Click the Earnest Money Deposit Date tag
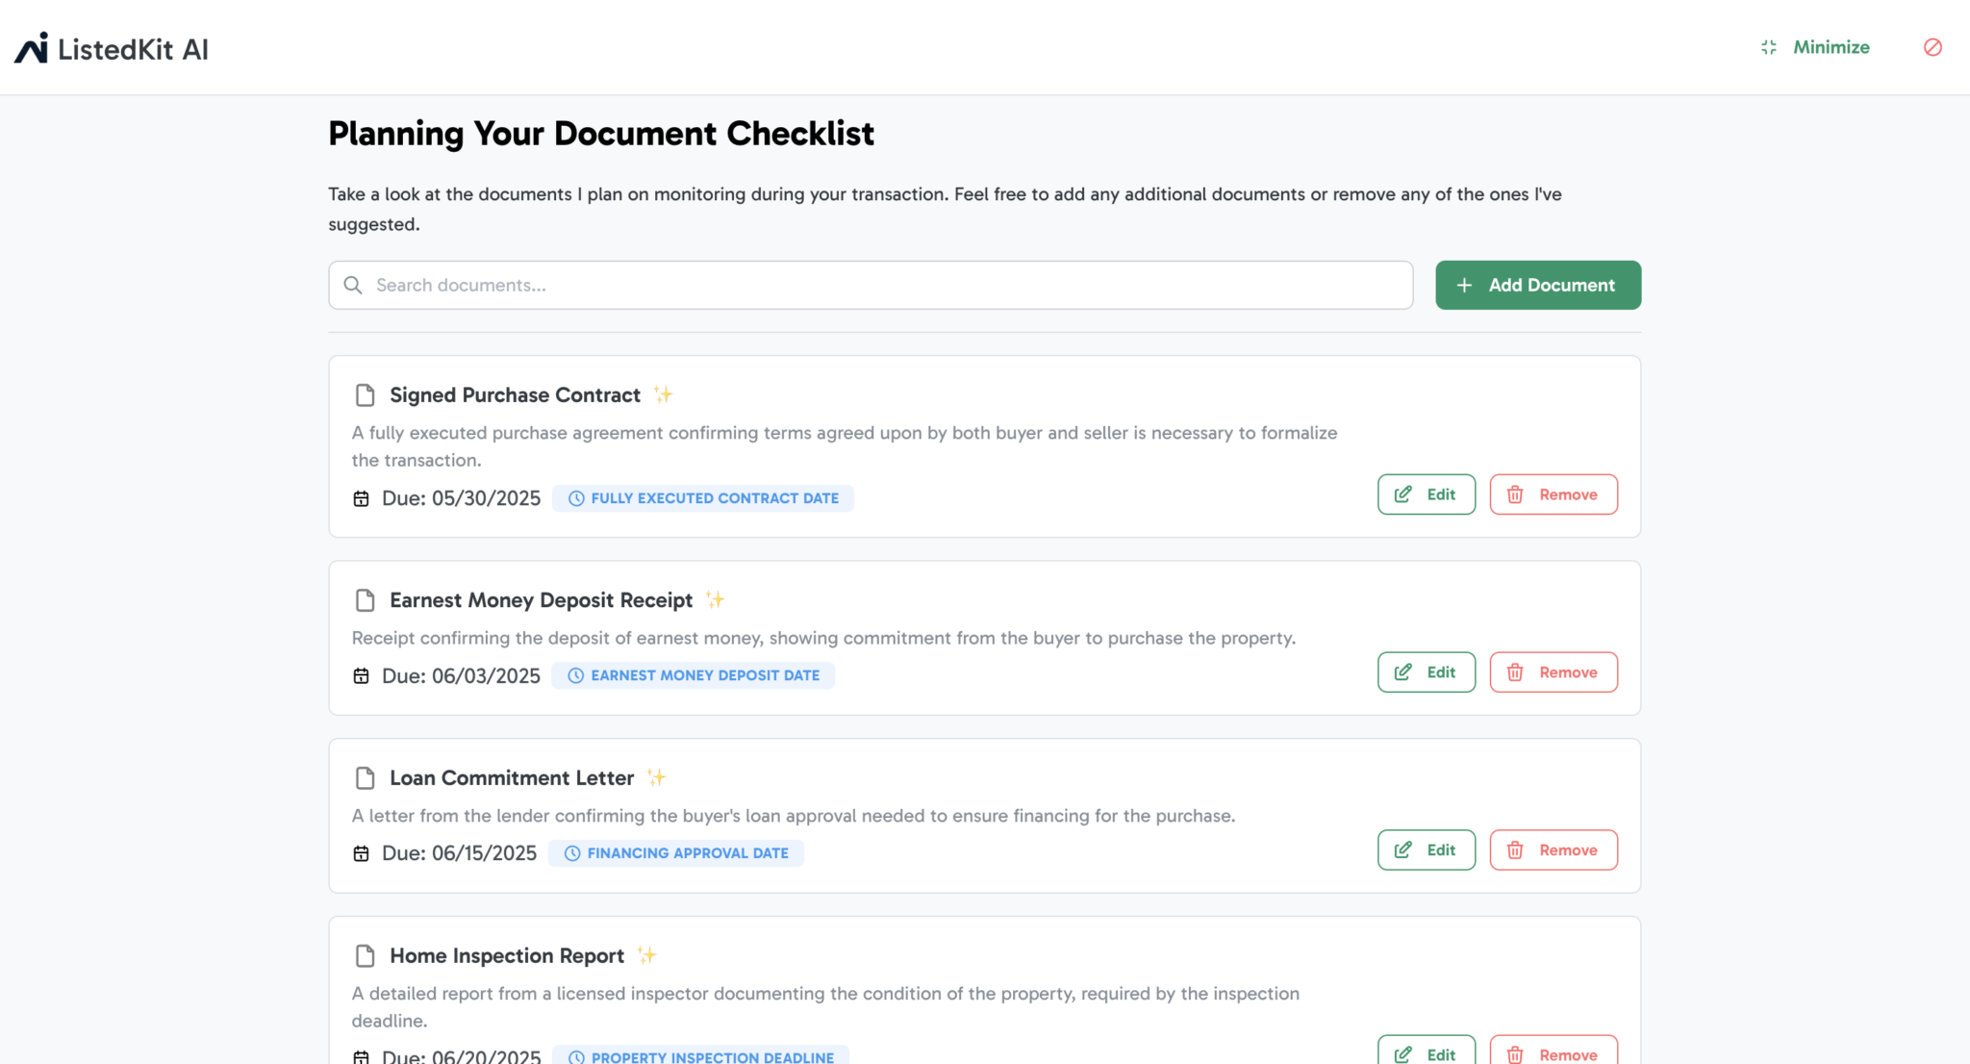Screen dimensions: 1970x1064 click(x=694, y=675)
